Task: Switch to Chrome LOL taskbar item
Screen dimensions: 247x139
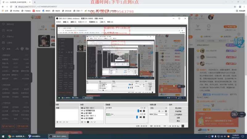Action: click(16, 136)
